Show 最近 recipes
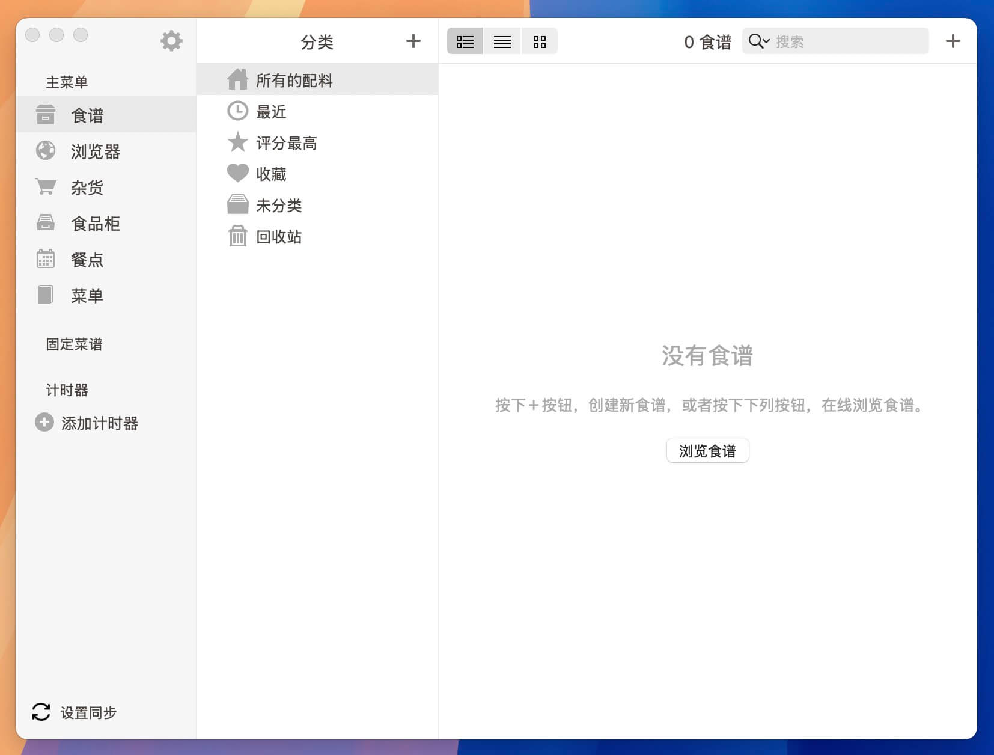The width and height of the screenshot is (994, 755). [x=271, y=112]
